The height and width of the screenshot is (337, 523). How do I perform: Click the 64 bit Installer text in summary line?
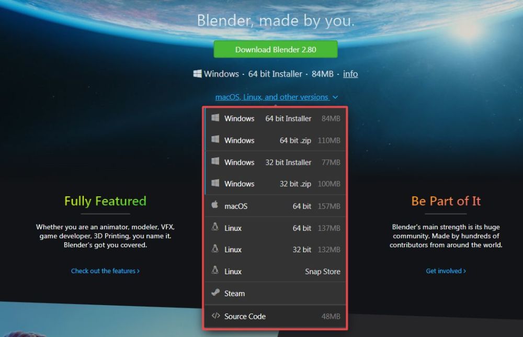275,74
